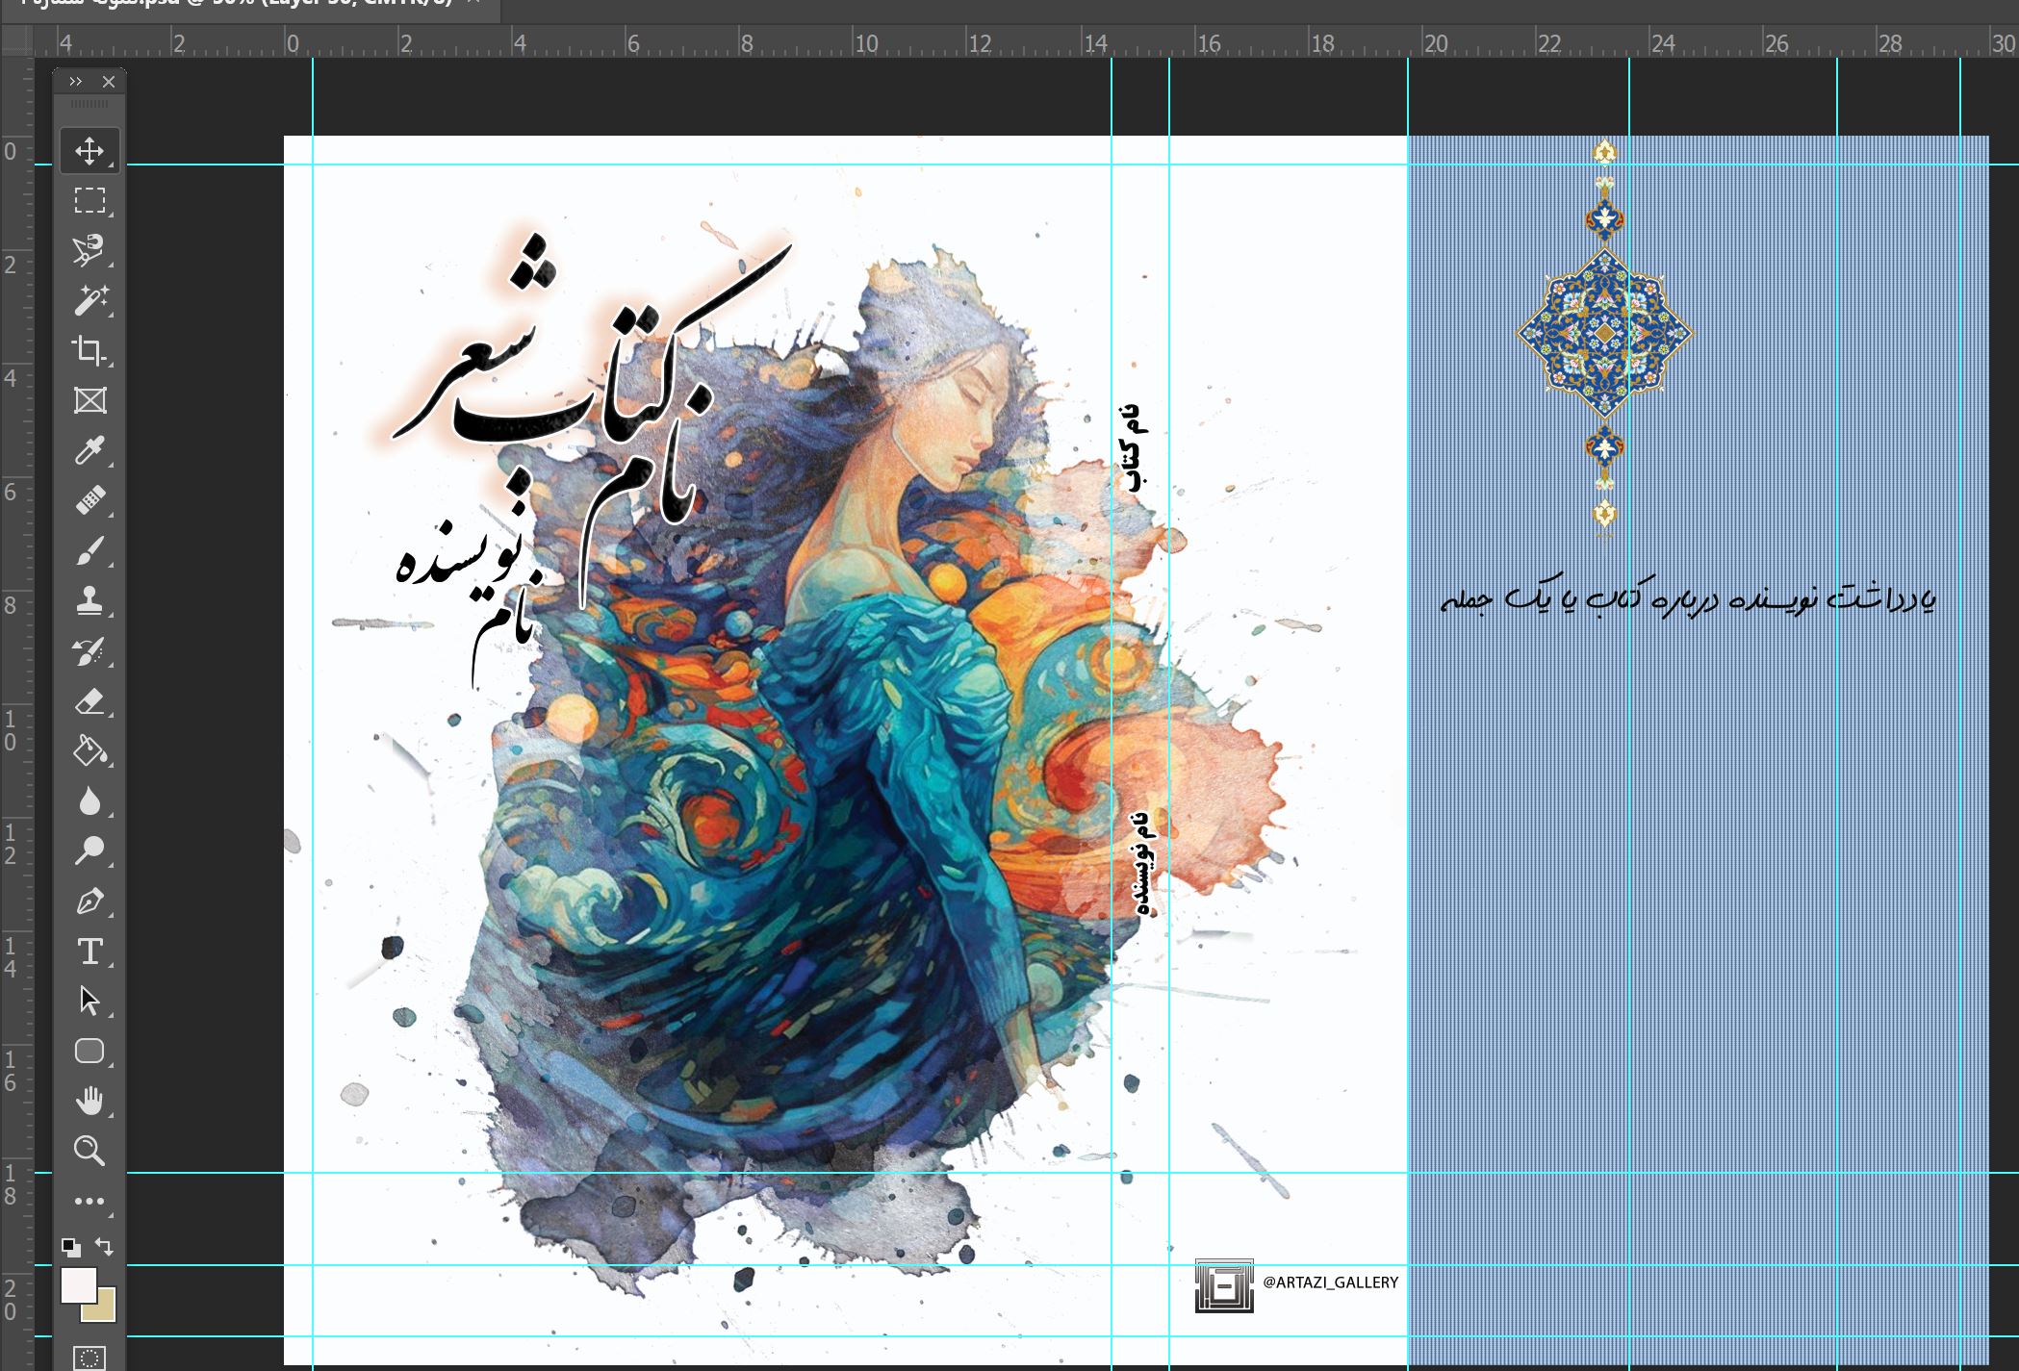
Task: Select the Paint Bucket tool
Action: [x=89, y=750]
